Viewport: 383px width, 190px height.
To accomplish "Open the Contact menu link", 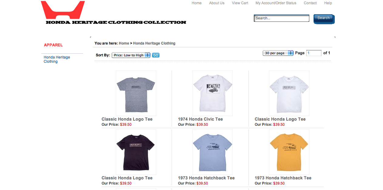I will click(x=310, y=3).
